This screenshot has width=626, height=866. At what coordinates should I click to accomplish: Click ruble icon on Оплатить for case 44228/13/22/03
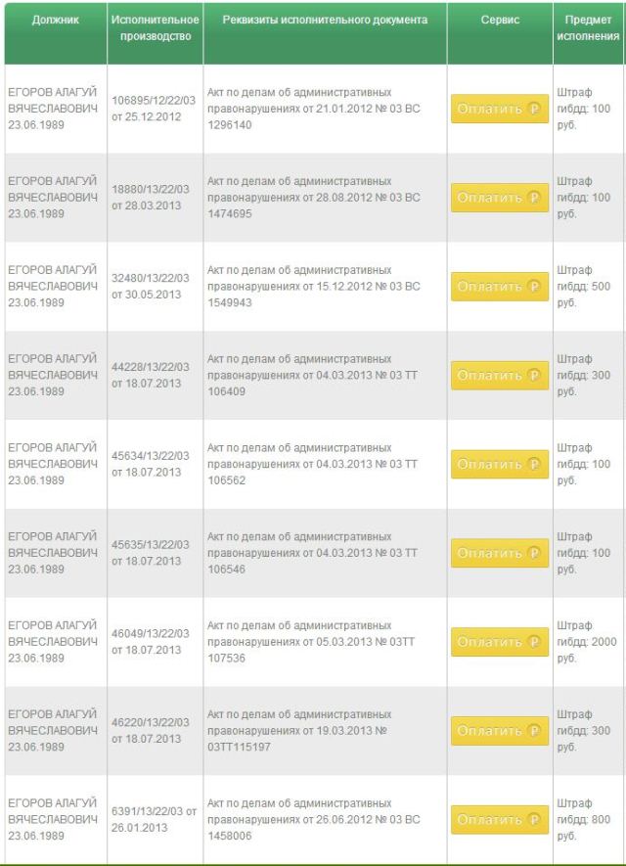click(533, 376)
